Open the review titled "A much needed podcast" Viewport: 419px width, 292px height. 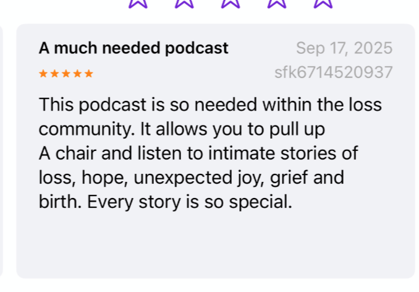click(133, 48)
